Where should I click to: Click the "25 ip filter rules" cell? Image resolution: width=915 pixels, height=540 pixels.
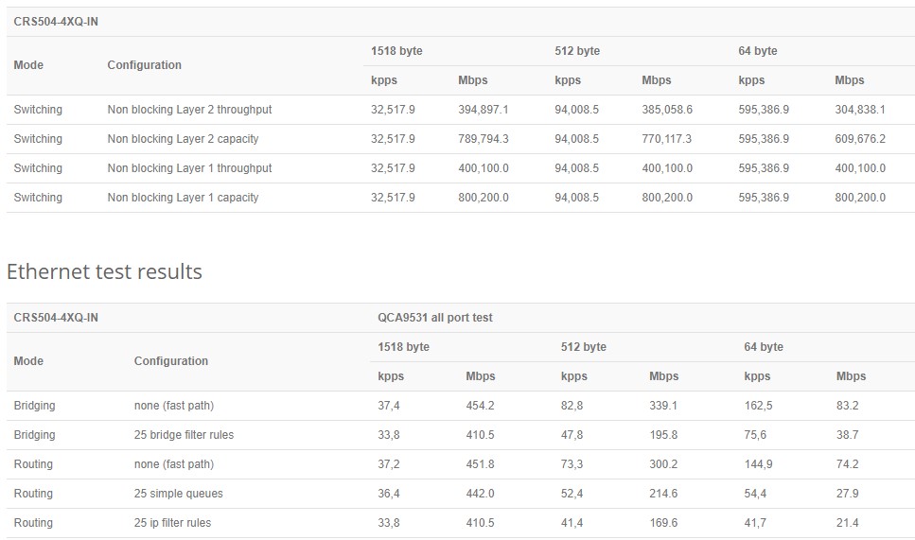pyautogui.click(x=172, y=523)
